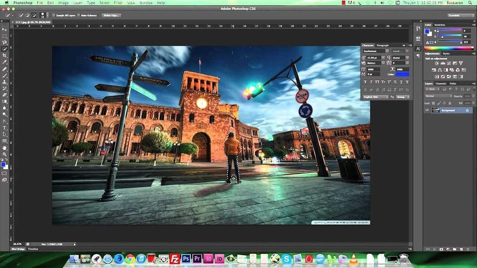Open the Filter menu
477x268 pixels.
coord(118,3)
